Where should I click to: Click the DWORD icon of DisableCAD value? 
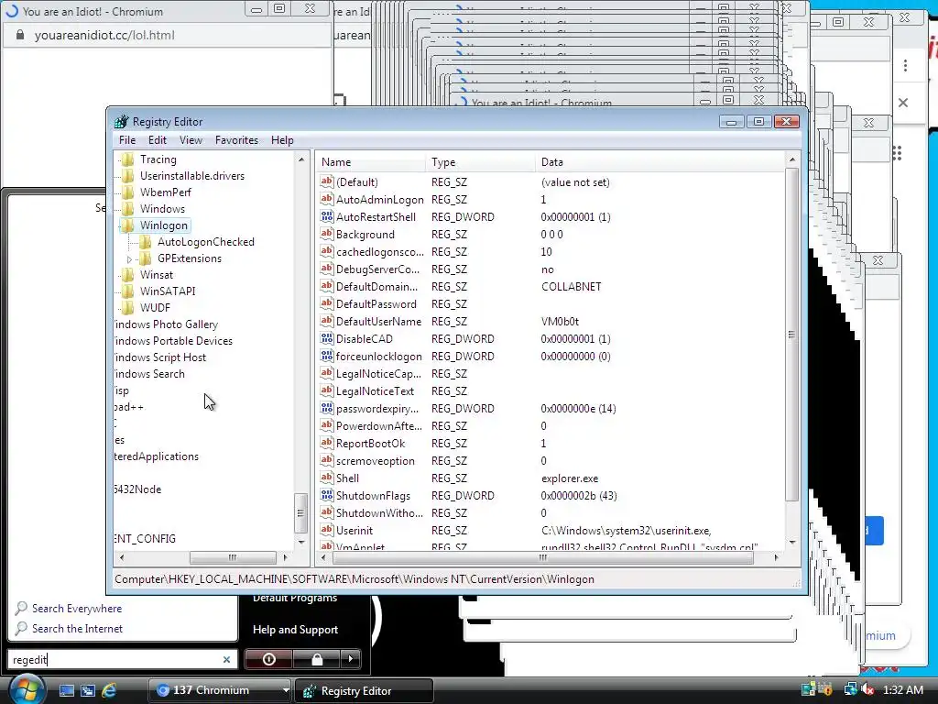(327, 338)
